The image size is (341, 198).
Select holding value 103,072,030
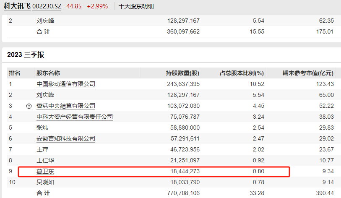click(183, 106)
